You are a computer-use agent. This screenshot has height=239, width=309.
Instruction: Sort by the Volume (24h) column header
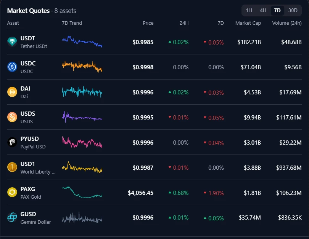pyautogui.click(x=287, y=23)
